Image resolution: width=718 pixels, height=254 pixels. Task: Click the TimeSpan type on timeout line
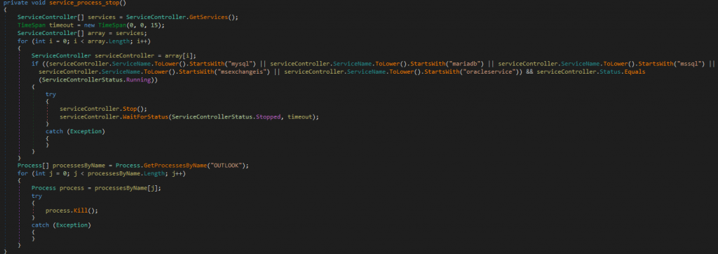(31, 25)
